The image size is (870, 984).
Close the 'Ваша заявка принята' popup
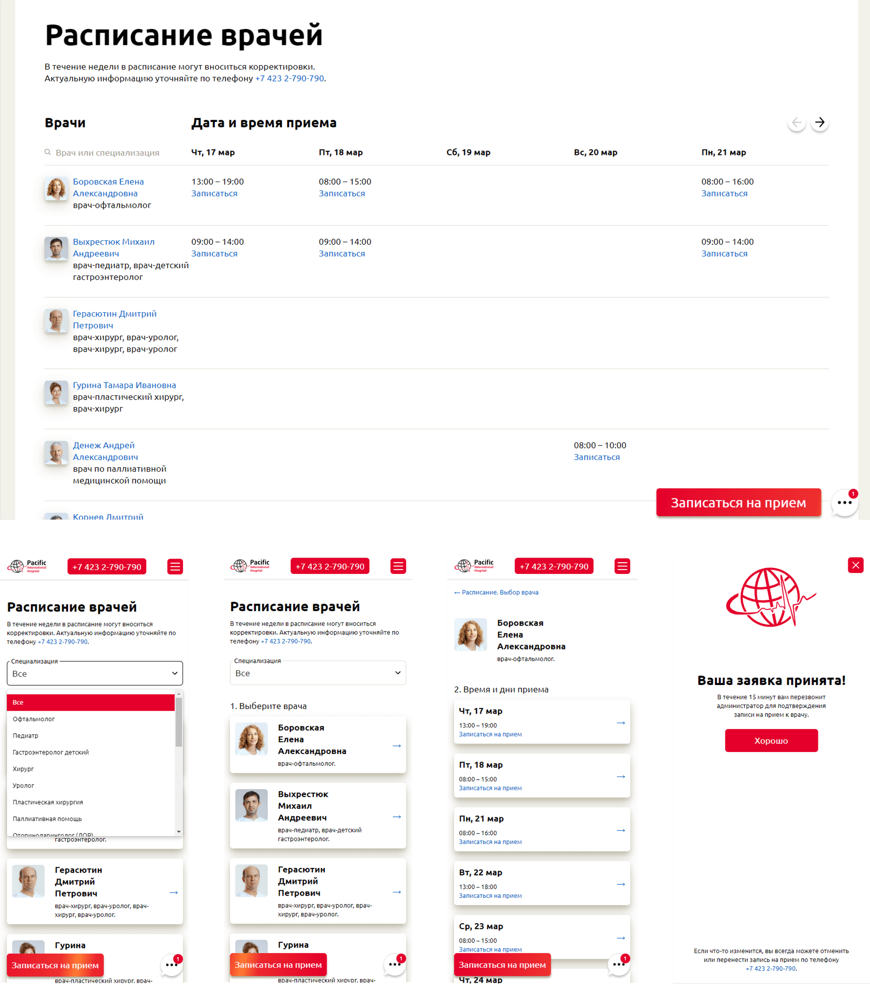click(855, 564)
